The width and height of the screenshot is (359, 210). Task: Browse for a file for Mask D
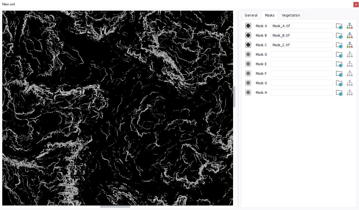pos(339,55)
